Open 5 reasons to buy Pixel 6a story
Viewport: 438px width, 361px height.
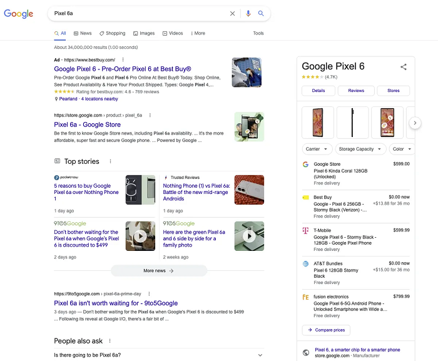[86, 192]
